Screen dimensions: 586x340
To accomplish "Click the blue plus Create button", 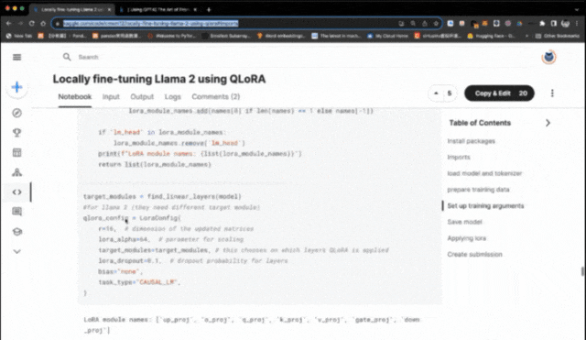I will (x=16, y=87).
